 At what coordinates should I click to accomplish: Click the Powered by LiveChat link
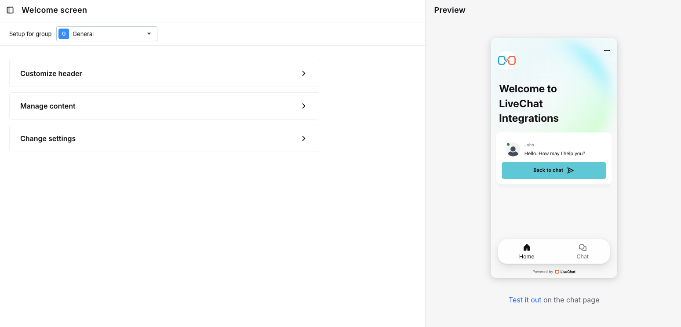[x=554, y=272]
